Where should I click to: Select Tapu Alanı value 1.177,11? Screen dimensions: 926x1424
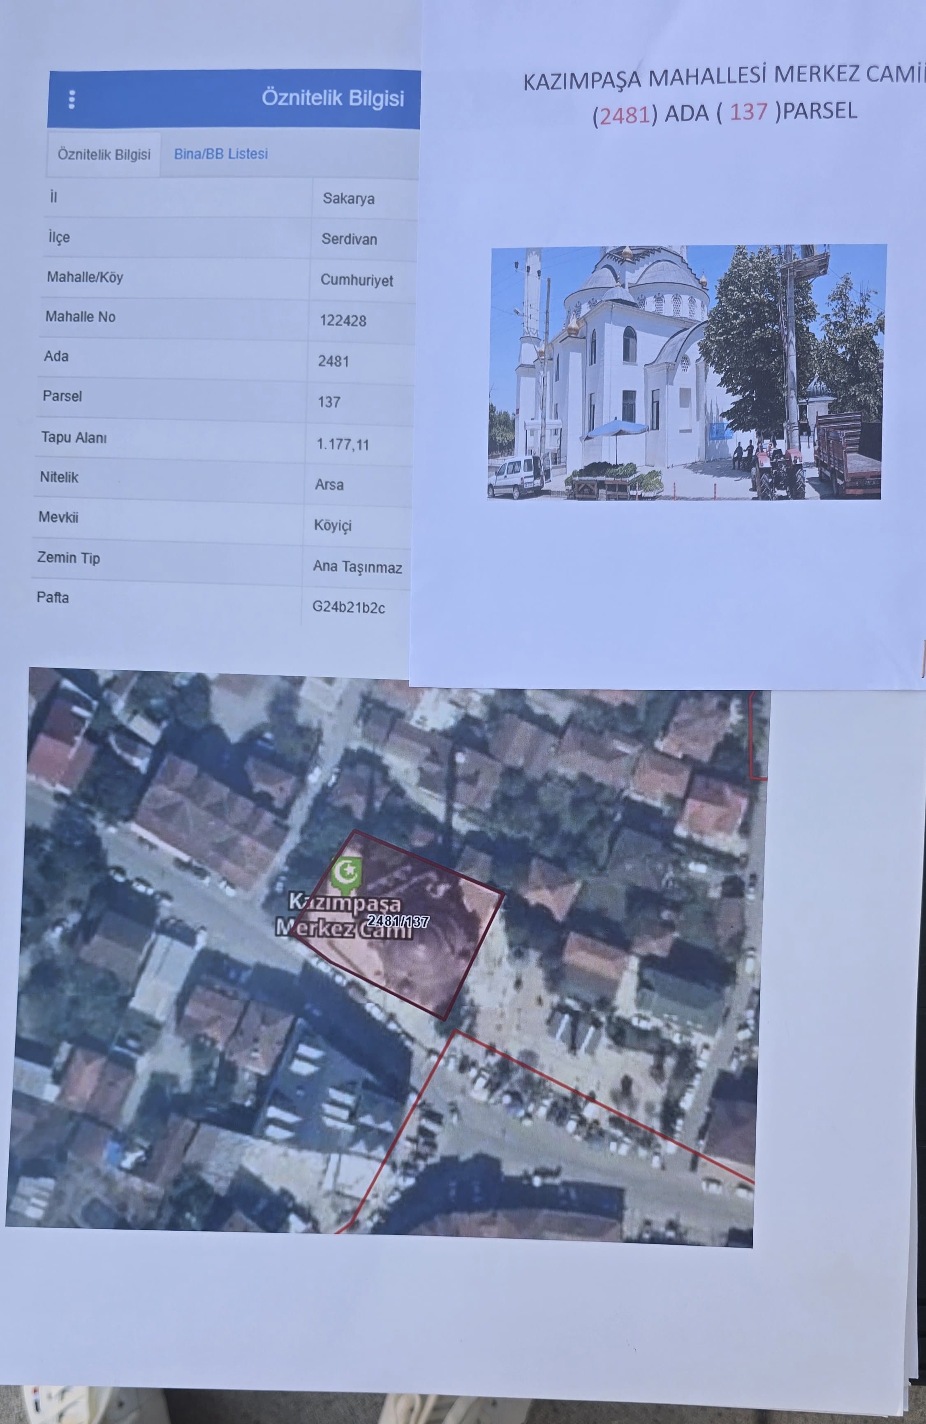(343, 444)
